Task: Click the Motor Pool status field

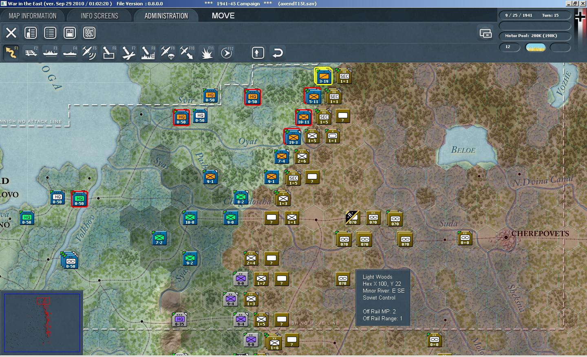Action: coord(535,36)
